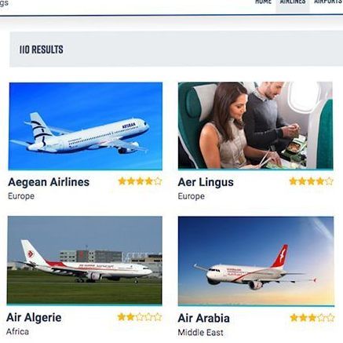
Task: Open the Aer Lingus cabin passengers photo
Action: point(256,126)
